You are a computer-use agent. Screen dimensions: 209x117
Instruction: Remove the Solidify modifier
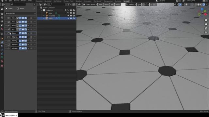tap(31, 41)
